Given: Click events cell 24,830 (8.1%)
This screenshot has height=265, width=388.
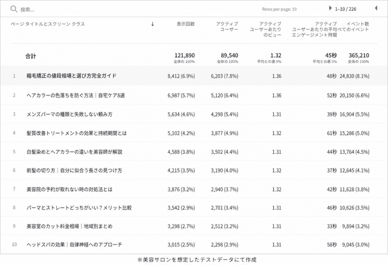Looking at the screenshot, I should point(354,76).
